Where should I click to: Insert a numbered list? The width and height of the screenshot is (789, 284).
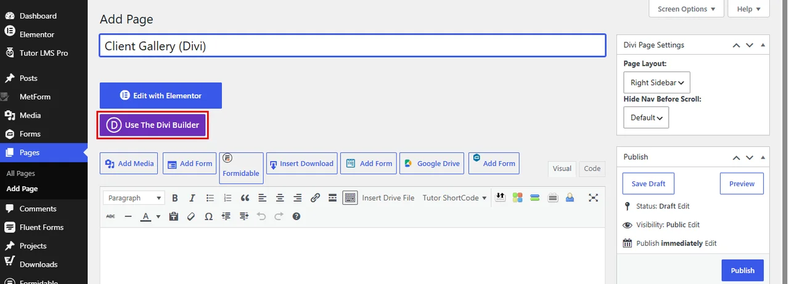pyautogui.click(x=227, y=198)
